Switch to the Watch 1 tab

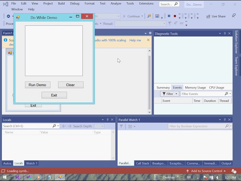pyautogui.click(x=32, y=163)
